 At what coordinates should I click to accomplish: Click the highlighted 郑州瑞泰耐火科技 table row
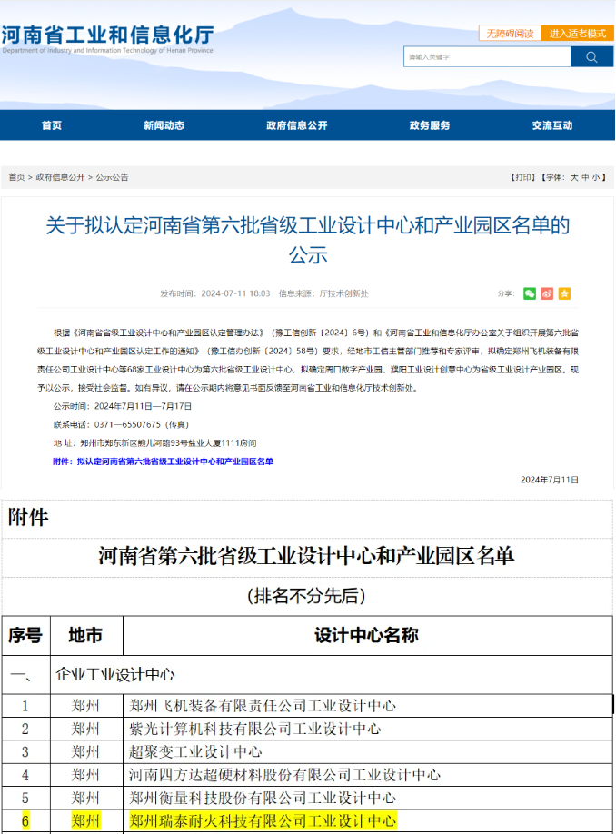pos(263,821)
